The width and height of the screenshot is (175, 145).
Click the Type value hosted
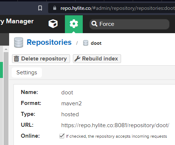(x=70, y=114)
